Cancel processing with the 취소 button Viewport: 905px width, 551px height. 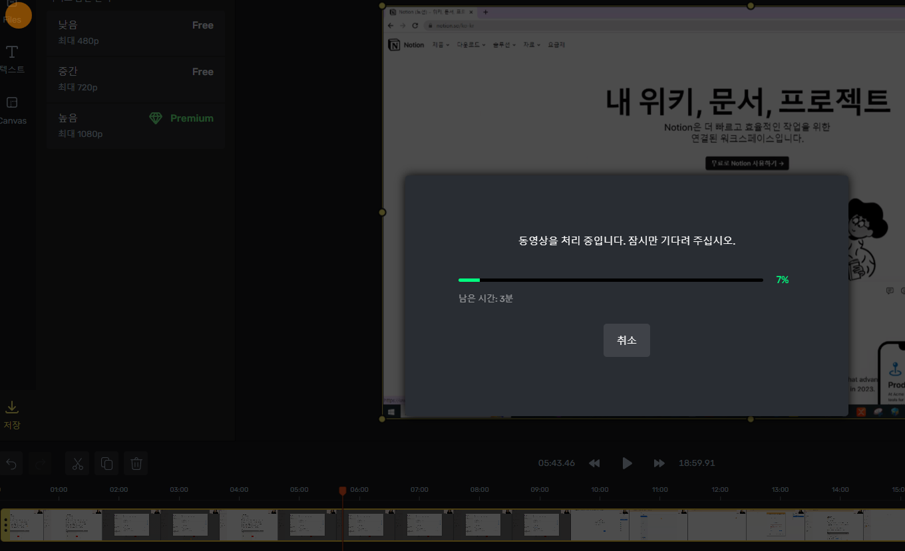click(627, 340)
